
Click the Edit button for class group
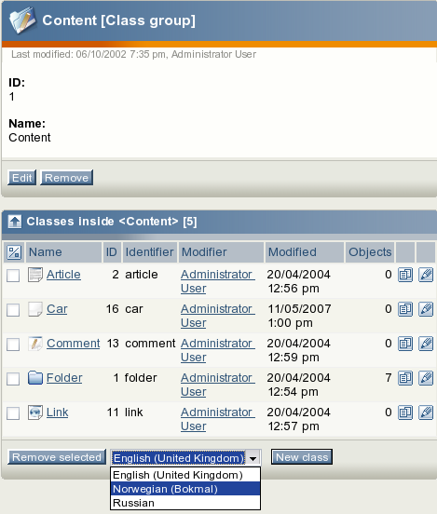point(21,178)
